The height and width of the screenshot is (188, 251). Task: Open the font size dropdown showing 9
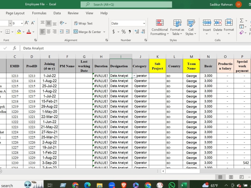coord(22,23)
